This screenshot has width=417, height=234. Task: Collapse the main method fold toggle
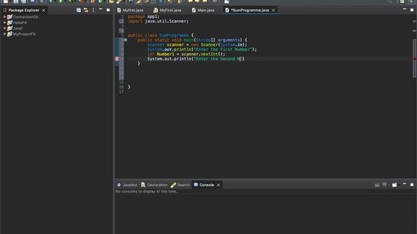pyautogui.click(x=126, y=40)
